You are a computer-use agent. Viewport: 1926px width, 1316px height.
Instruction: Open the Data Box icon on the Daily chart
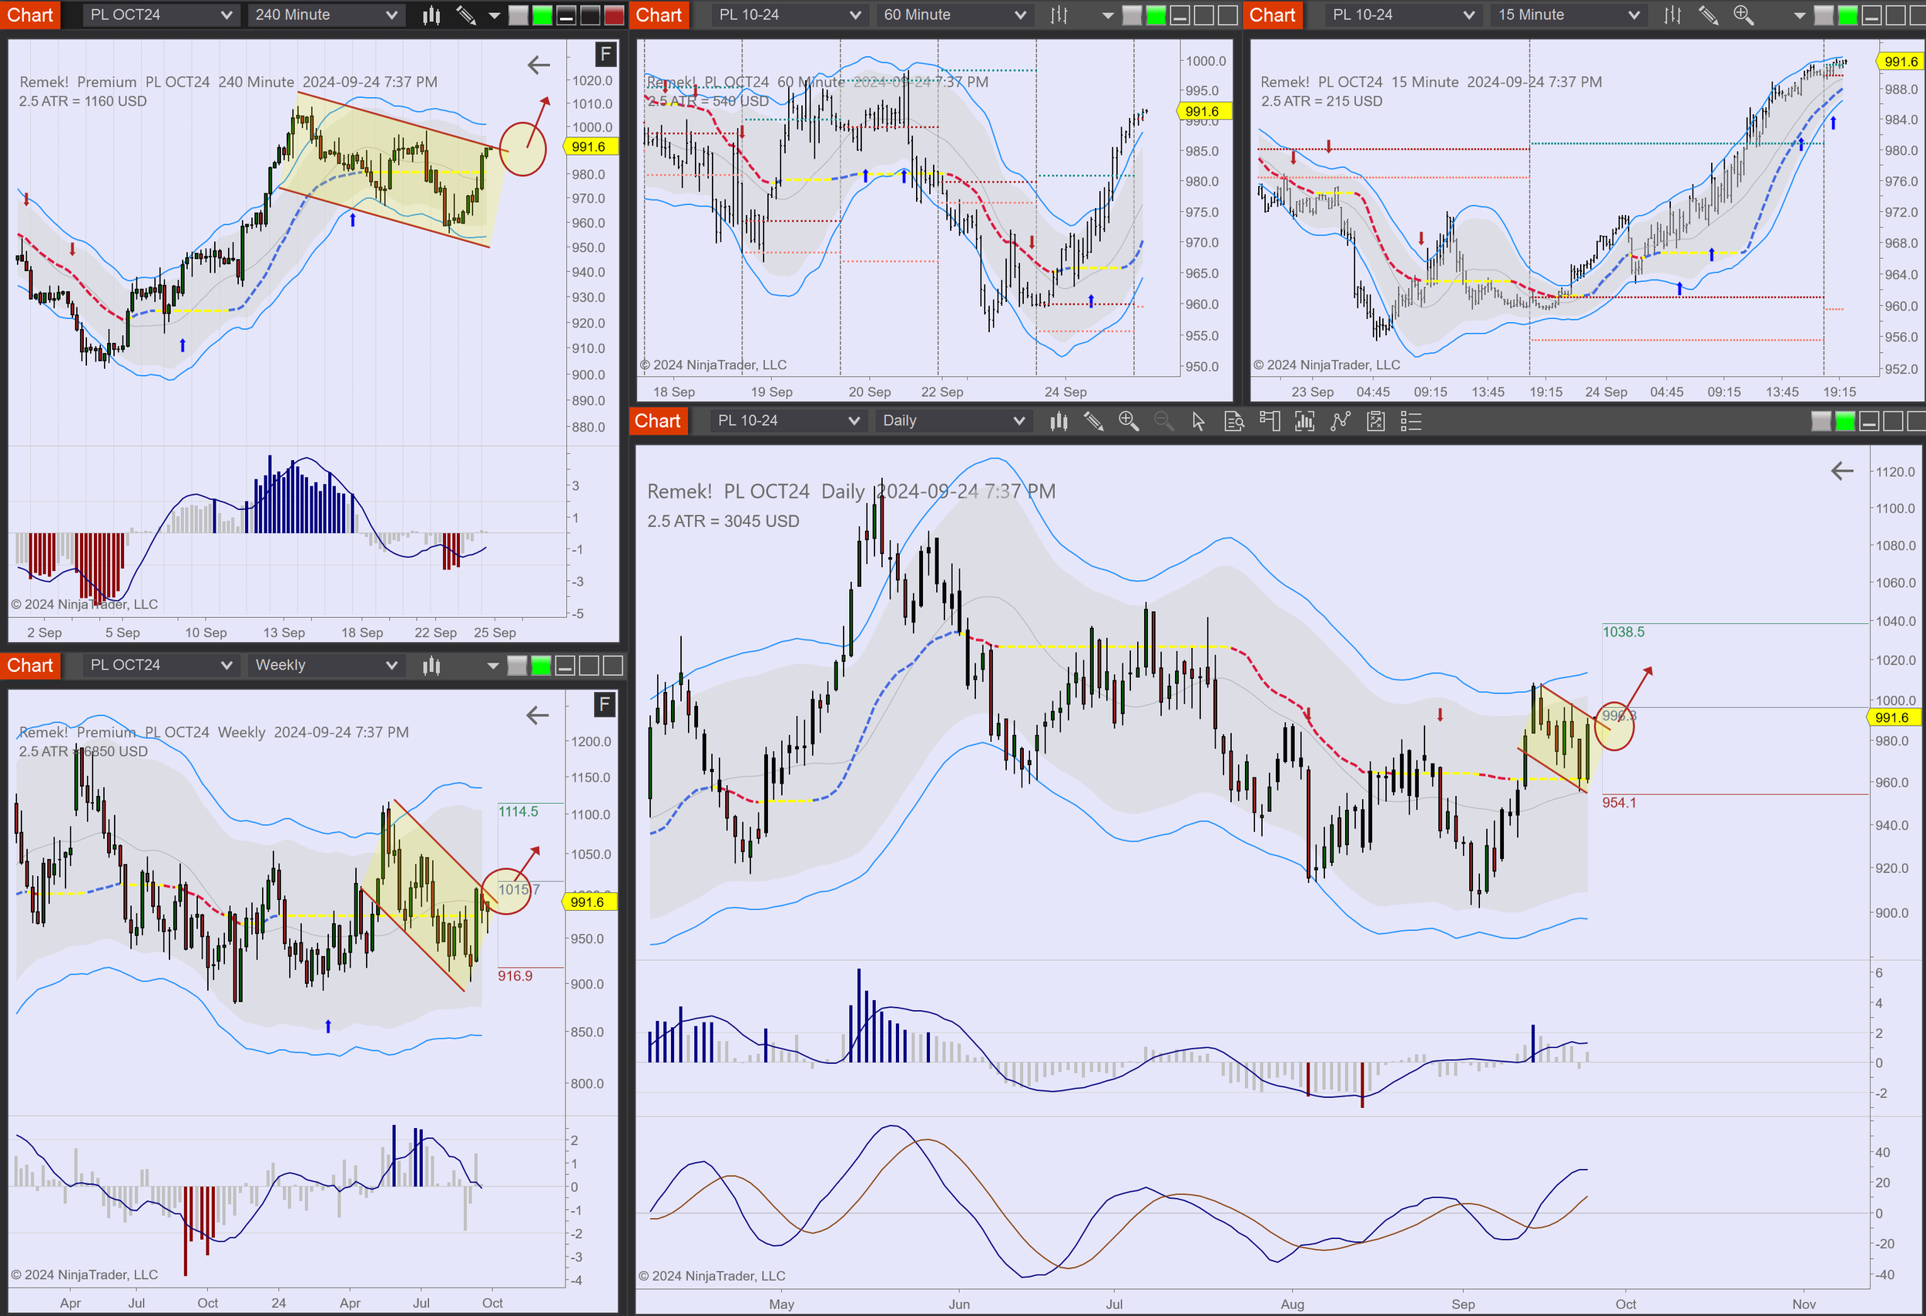click(1235, 421)
